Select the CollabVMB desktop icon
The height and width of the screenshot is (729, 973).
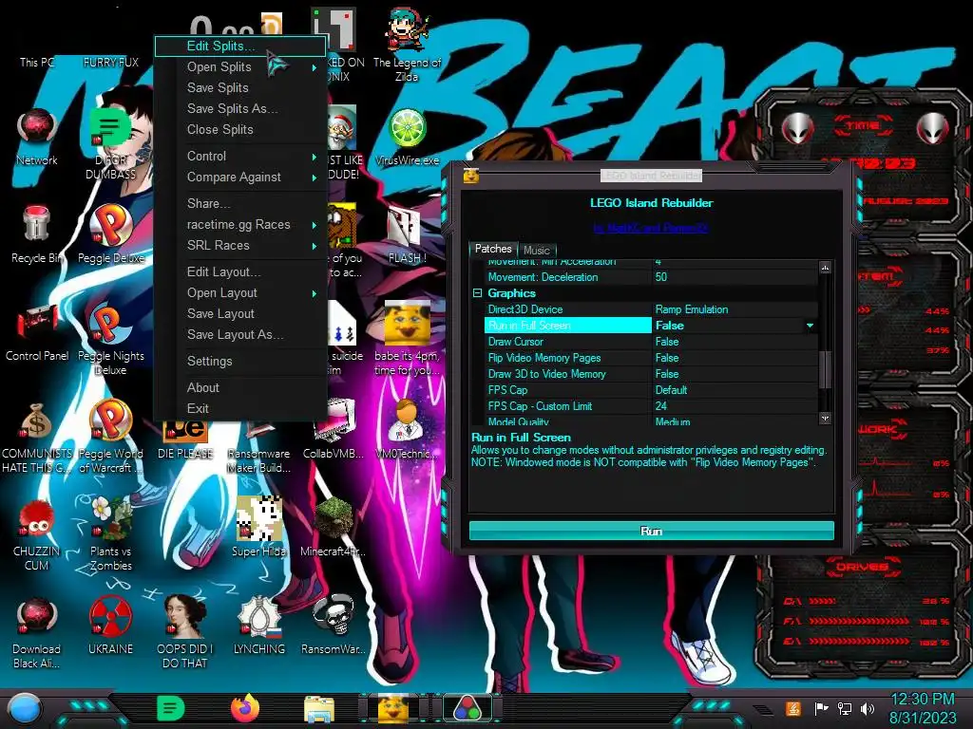coord(334,430)
